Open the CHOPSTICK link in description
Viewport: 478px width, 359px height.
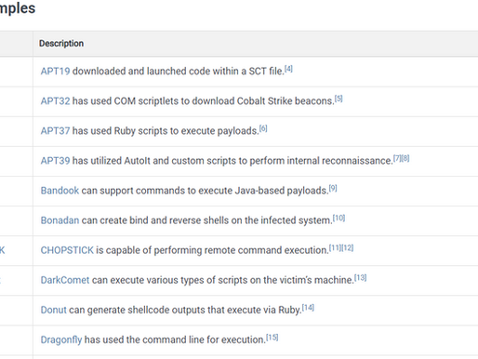click(67, 250)
